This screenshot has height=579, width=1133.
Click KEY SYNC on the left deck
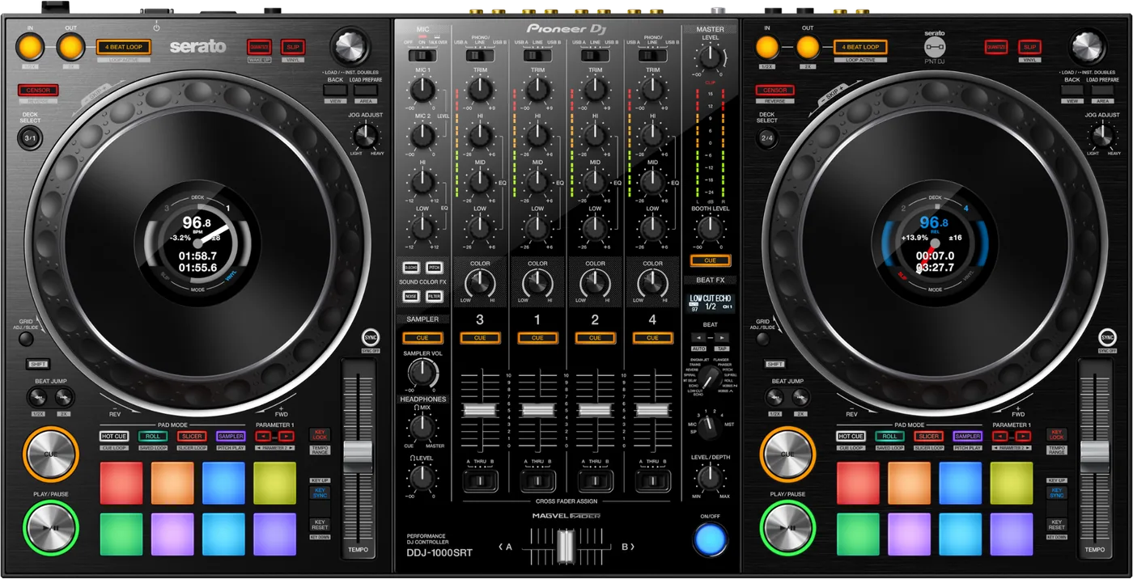[320, 493]
